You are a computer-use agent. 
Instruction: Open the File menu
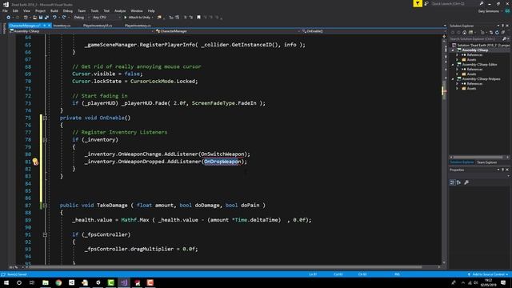point(6,10)
